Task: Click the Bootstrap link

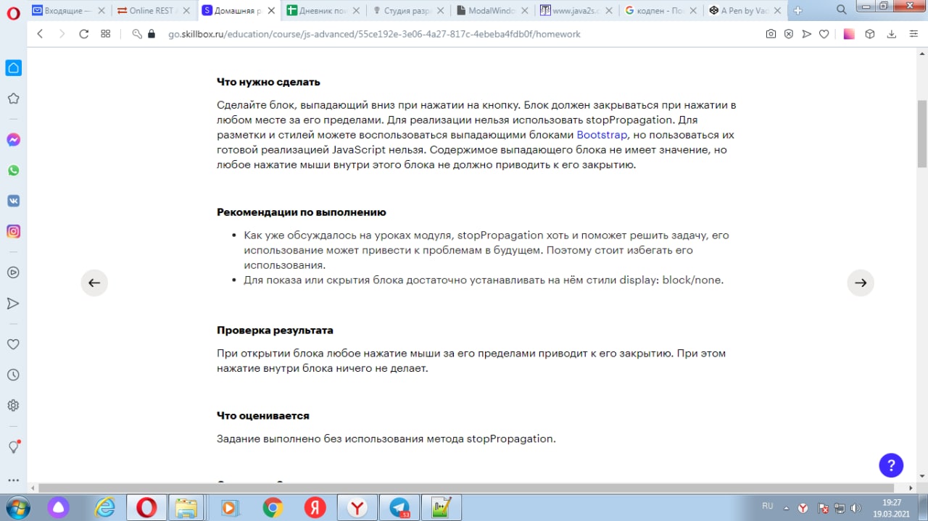Action: tap(602, 135)
